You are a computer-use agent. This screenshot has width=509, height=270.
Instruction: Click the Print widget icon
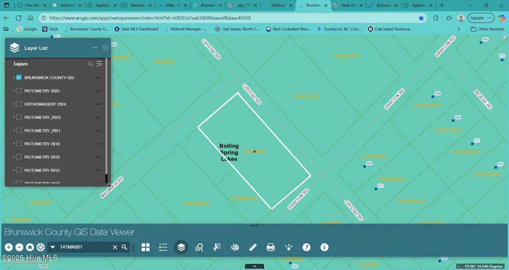click(271, 247)
